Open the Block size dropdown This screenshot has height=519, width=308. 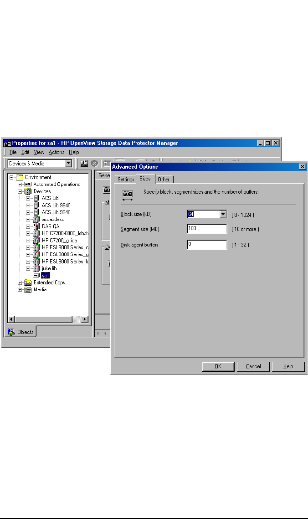click(x=223, y=215)
